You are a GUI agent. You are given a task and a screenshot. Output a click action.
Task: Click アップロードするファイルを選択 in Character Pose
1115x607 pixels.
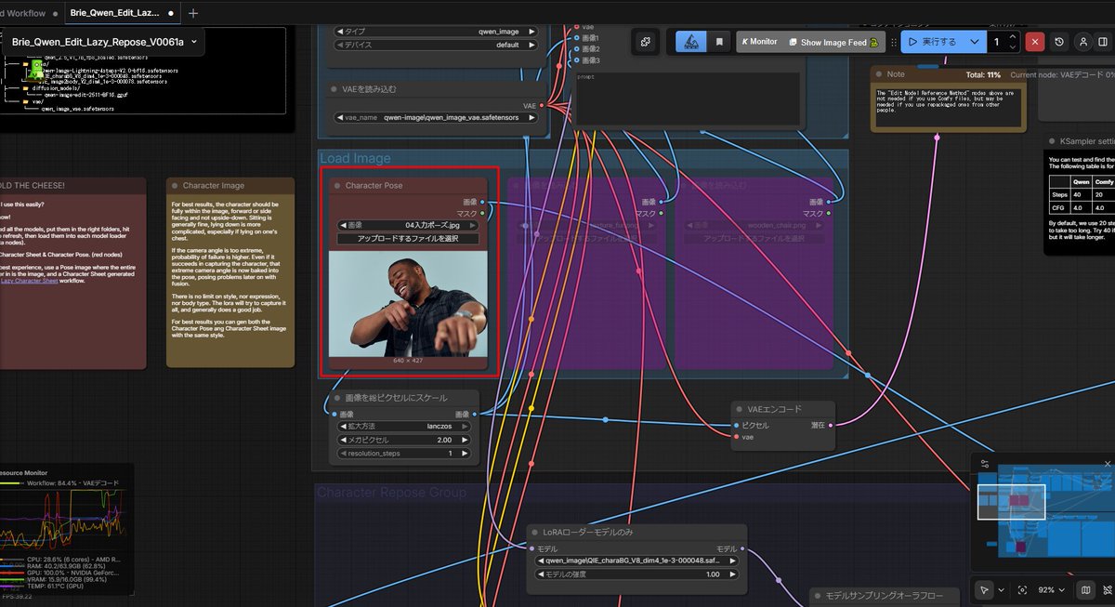[x=408, y=239]
